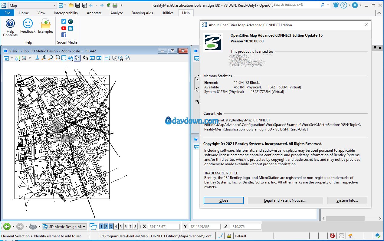Open the LinkedIn social media icon

[x=71, y=28]
